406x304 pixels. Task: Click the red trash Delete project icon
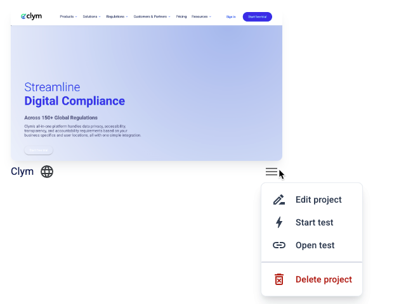click(279, 279)
